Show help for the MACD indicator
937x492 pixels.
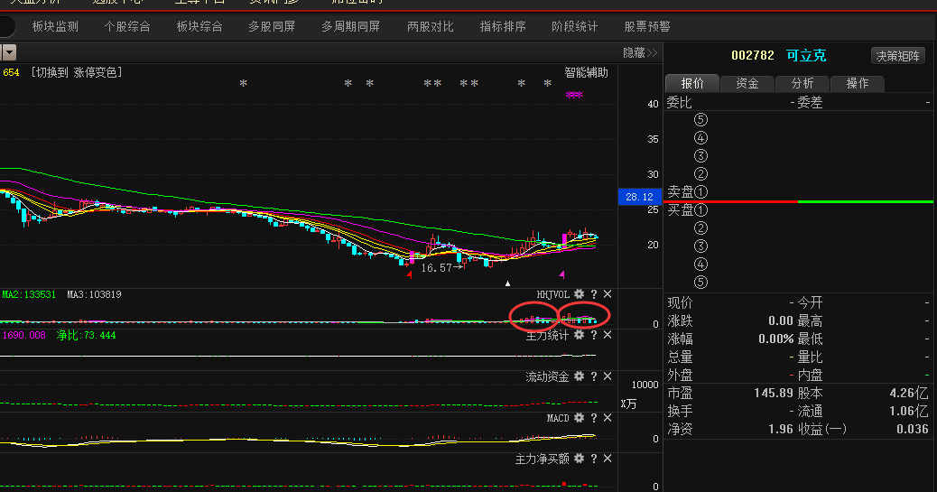click(594, 418)
